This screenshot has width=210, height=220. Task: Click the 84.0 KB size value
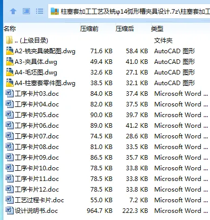[101, 94]
